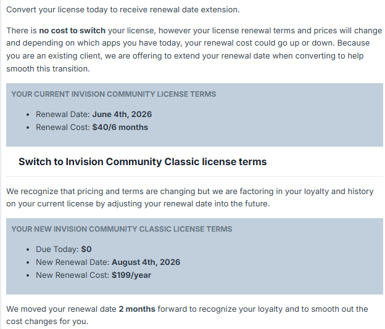Click the "cost changes for you" closing text
Viewport: 385px width, 329px height.
[x=48, y=322]
